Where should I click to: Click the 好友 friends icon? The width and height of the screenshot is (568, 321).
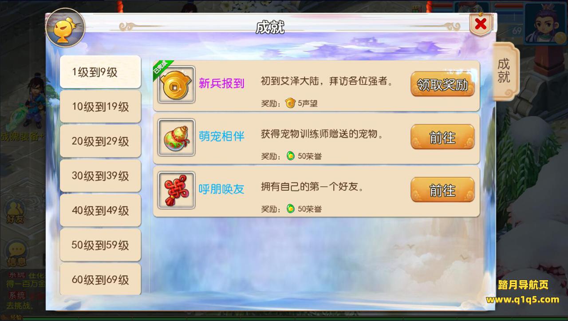tap(15, 212)
